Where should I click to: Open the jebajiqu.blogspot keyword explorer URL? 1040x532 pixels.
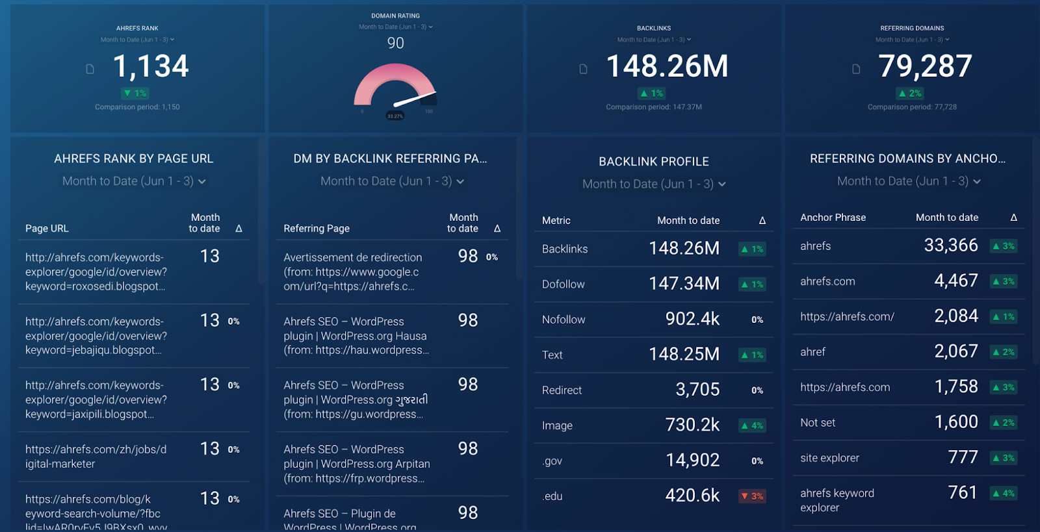pos(96,336)
